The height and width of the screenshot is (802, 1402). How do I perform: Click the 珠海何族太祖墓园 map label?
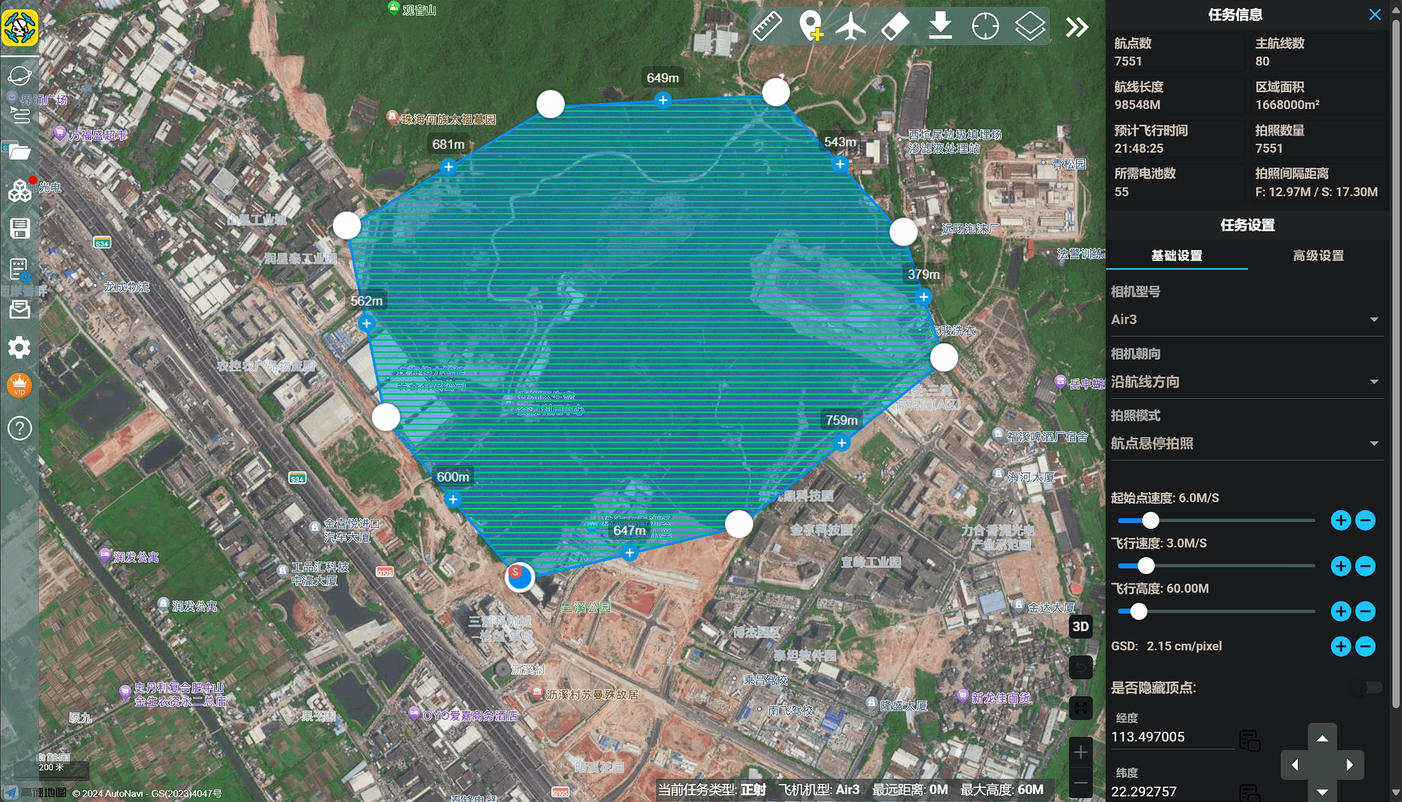(448, 119)
